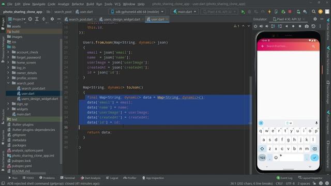
Task: Tap backspace key on phone keyboard
Action: coord(314,149)
